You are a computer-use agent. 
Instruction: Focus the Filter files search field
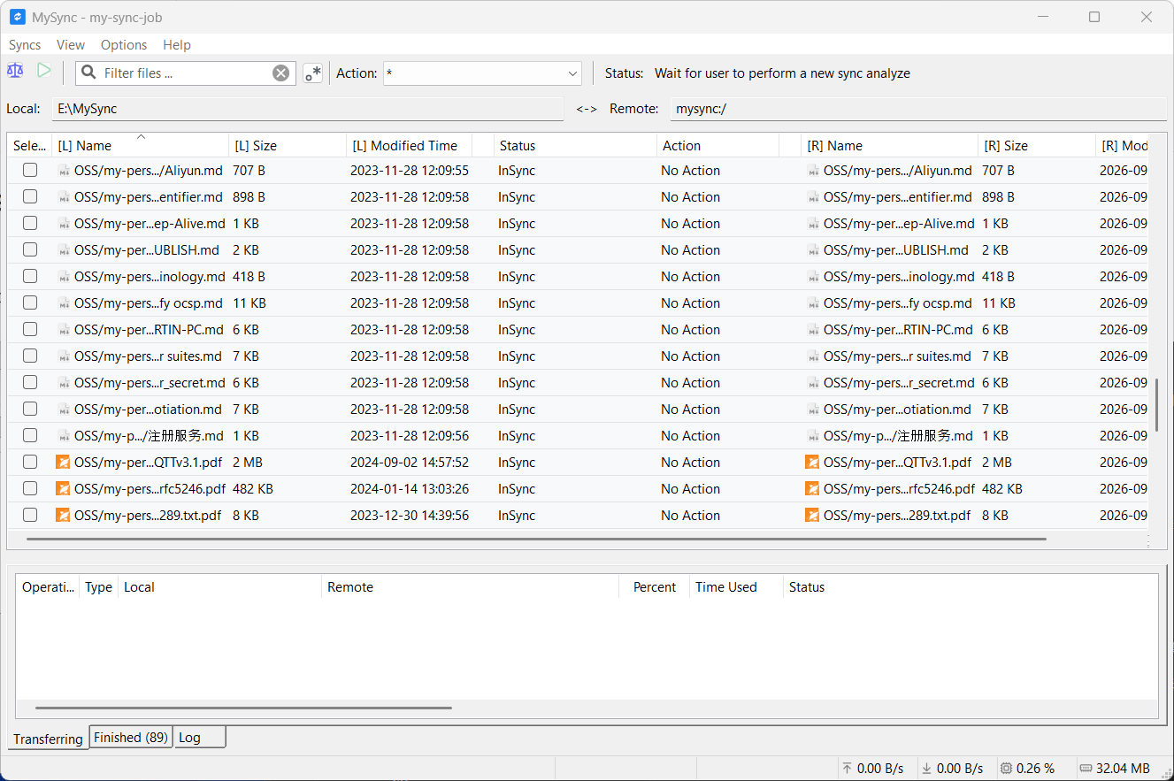point(186,73)
